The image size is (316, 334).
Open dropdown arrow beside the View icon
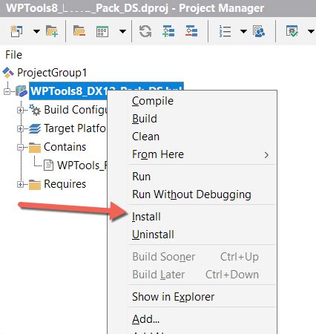point(122,31)
